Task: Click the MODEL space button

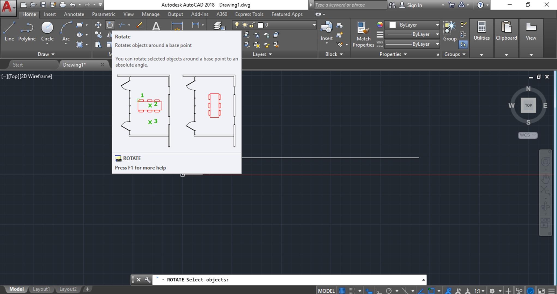Action: pyautogui.click(x=326, y=291)
